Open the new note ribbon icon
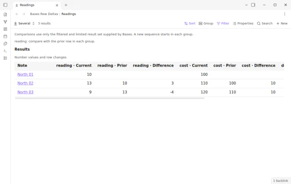Screen dimensions: 291x184 pos(5,15)
